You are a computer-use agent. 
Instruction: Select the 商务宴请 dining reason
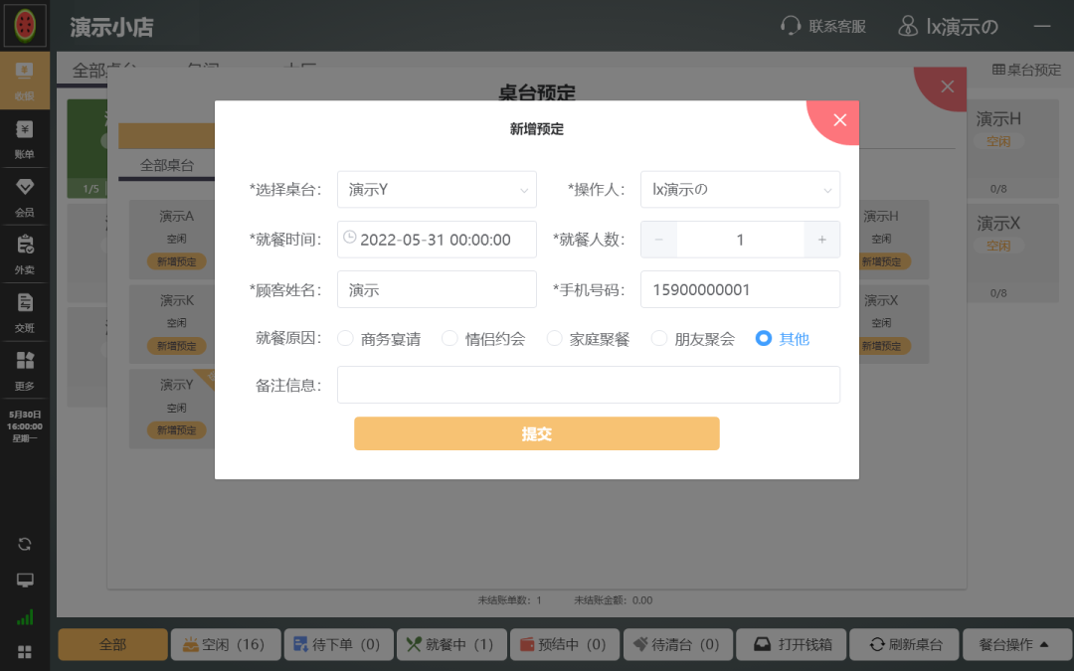coord(380,339)
